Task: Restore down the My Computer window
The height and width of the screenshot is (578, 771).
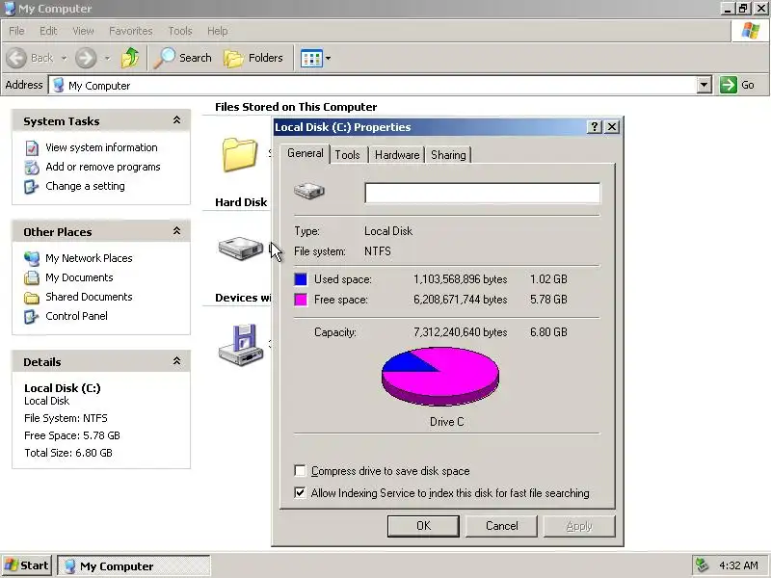Action: (x=743, y=9)
